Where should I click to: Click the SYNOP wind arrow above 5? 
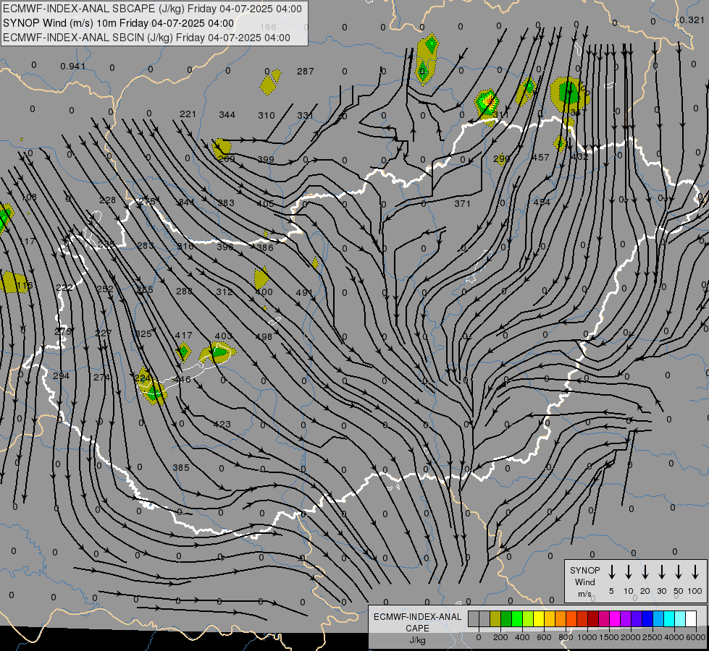tap(611, 572)
